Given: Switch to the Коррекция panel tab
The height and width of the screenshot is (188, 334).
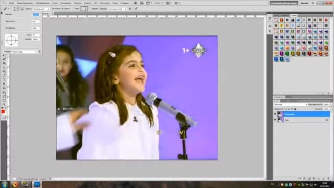Looking at the screenshot, I should [279, 97].
